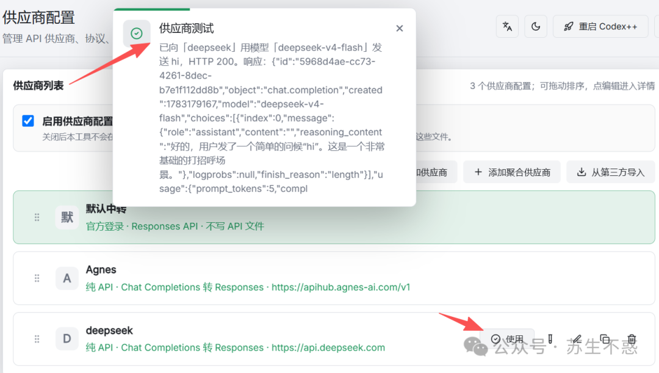Click the language translate icon
This screenshot has width=659, height=373.
click(x=507, y=26)
